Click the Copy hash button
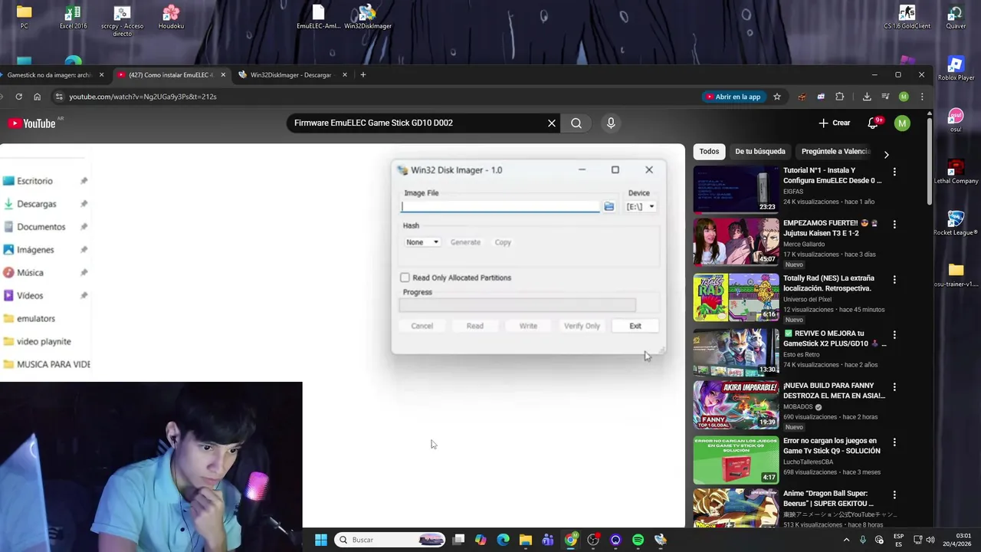This screenshot has height=552, width=981. point(503,242)
